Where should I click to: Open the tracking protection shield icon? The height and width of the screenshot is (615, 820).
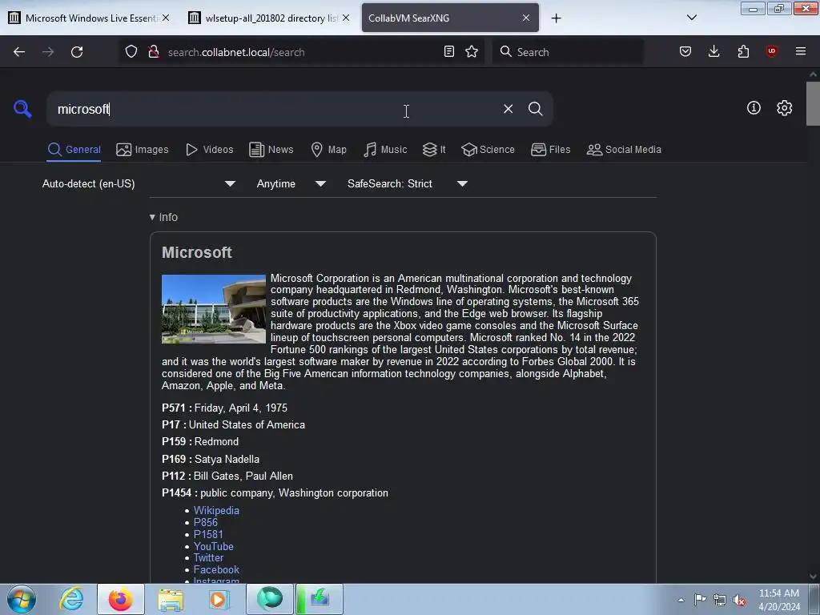[131, 52]
